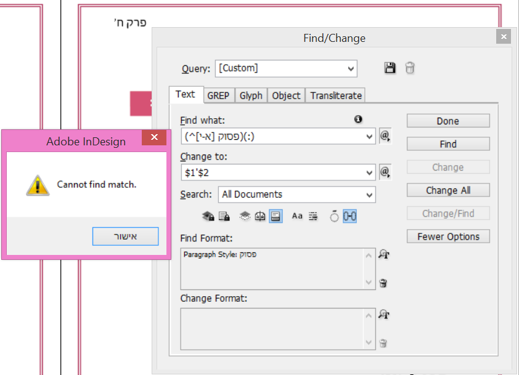Open special characters menu for Change to
This screenshot has height=375, width=519.
click(385, 172)
